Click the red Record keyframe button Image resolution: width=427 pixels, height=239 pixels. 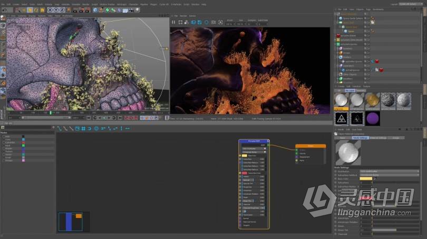point(127,118)
